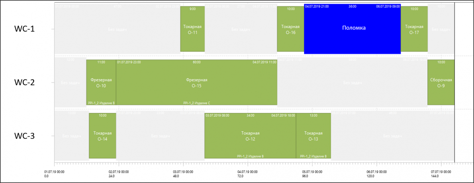
Task: Click the WC-1 work center label
Action: (x=24, y=29)
